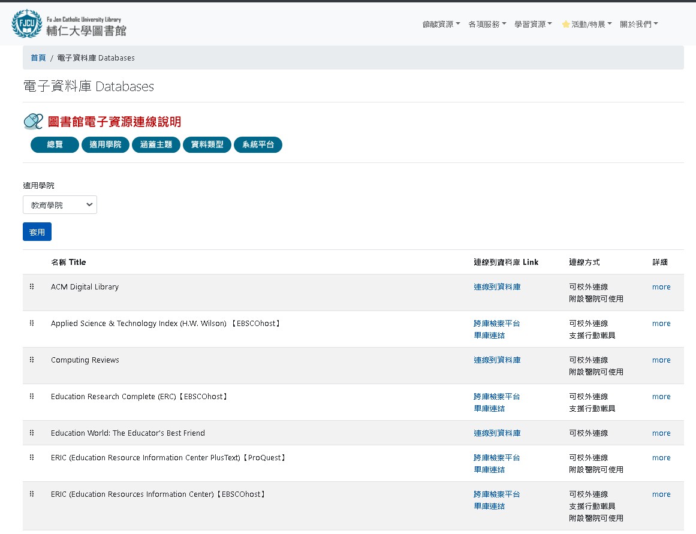The height and width of the screenshot is (534, 696).
Task: Expand the 活動/特展 menu
Action: pyautogui.click(x=587, y=25)
